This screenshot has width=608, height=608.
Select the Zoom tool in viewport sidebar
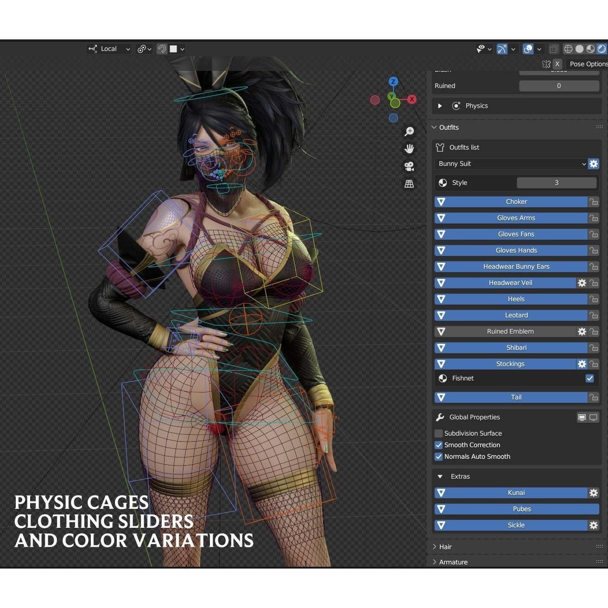pos(409,132)
